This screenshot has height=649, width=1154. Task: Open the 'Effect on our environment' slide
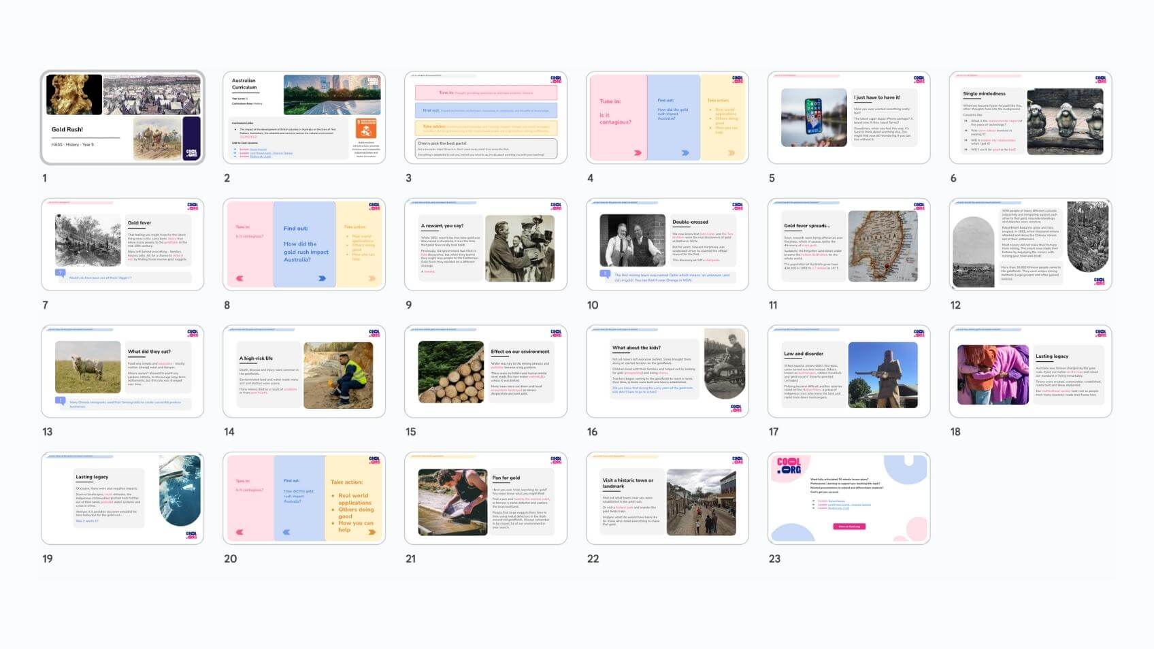point(485,371)
